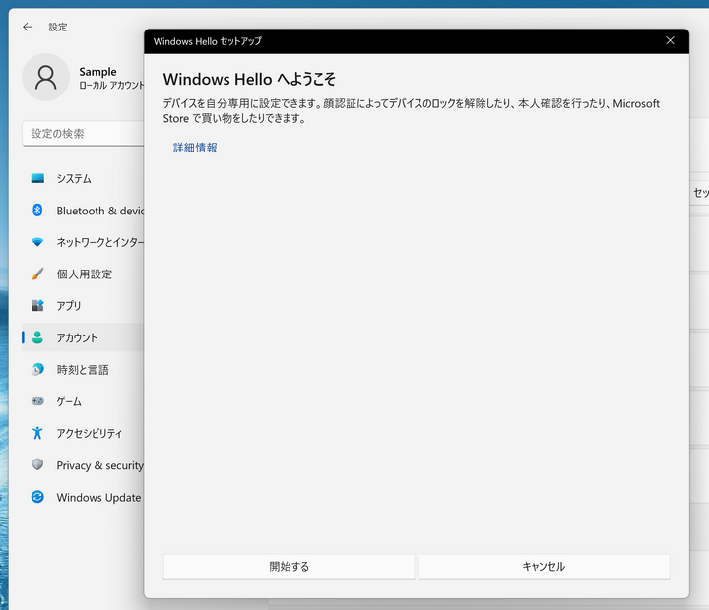Open ゲーム settings category
The image size is (709, 610).
83,401
